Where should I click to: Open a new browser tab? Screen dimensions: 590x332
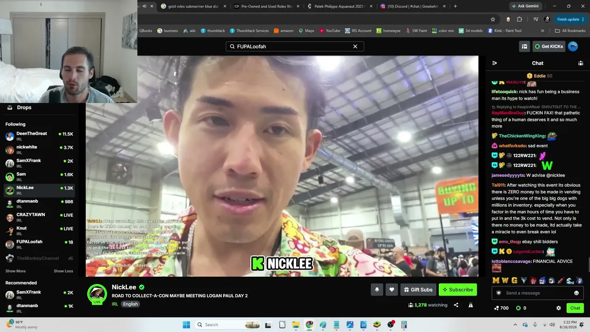[x=455, y=6]
